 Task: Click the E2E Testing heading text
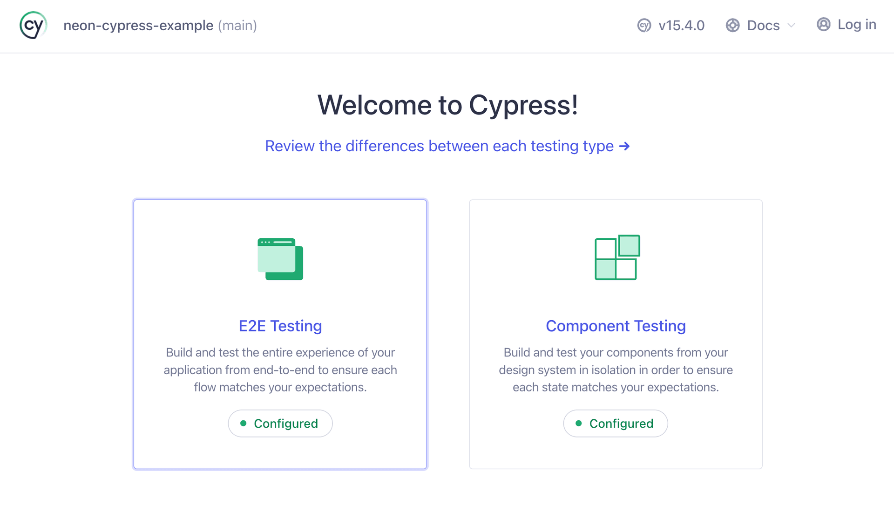[280, 326]
